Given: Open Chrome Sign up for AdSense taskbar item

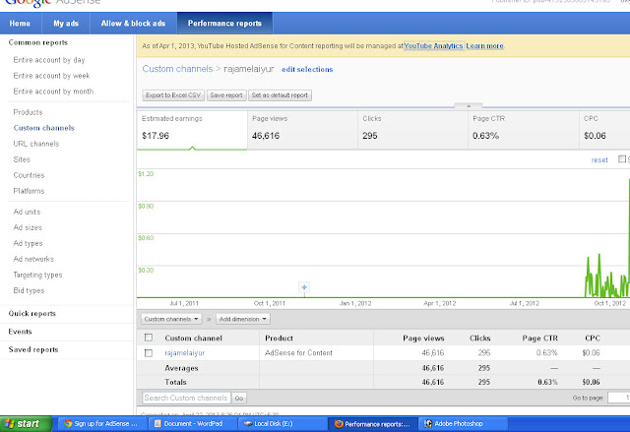Looking at the screenshot, I should (101, 423).
